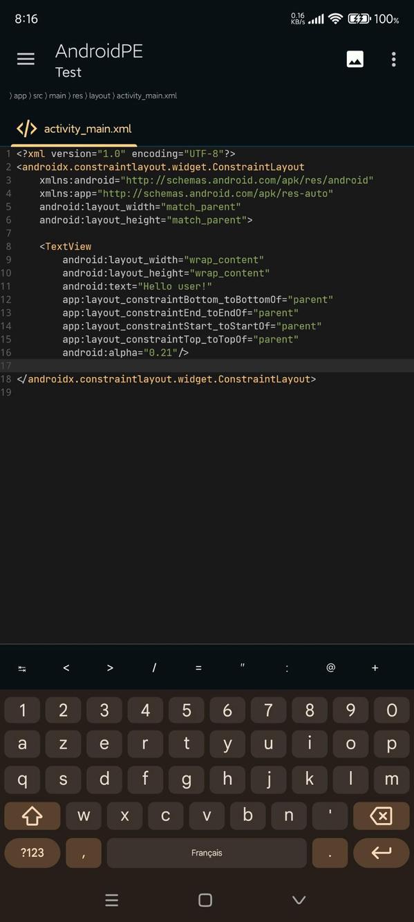The image size is (414, 922).
Task: Tap 'layout' in the breadcrumb path
Action: click(x=100, y=96)
